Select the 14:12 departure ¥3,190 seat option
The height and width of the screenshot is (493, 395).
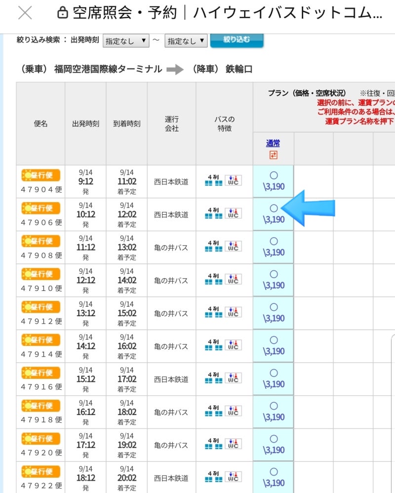274,346
